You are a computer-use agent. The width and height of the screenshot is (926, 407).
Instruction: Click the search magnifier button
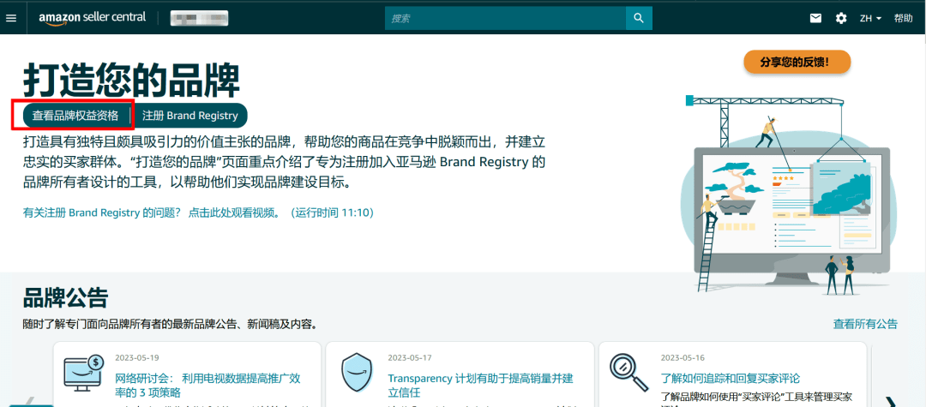(637, 18)
